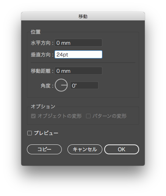Toggle the パターンの変形 checkbox

pyautogui.click(x=88, y=116)
